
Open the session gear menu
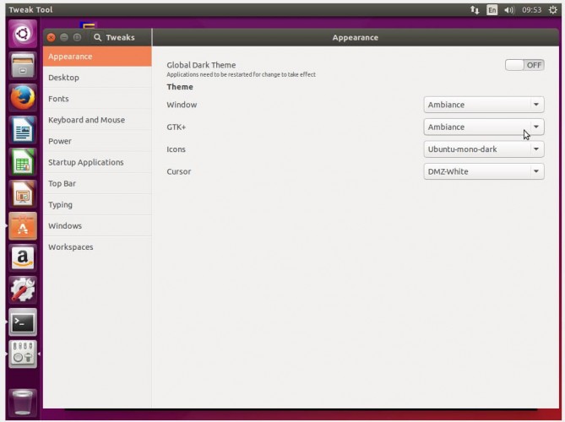(x=552, y=10)
